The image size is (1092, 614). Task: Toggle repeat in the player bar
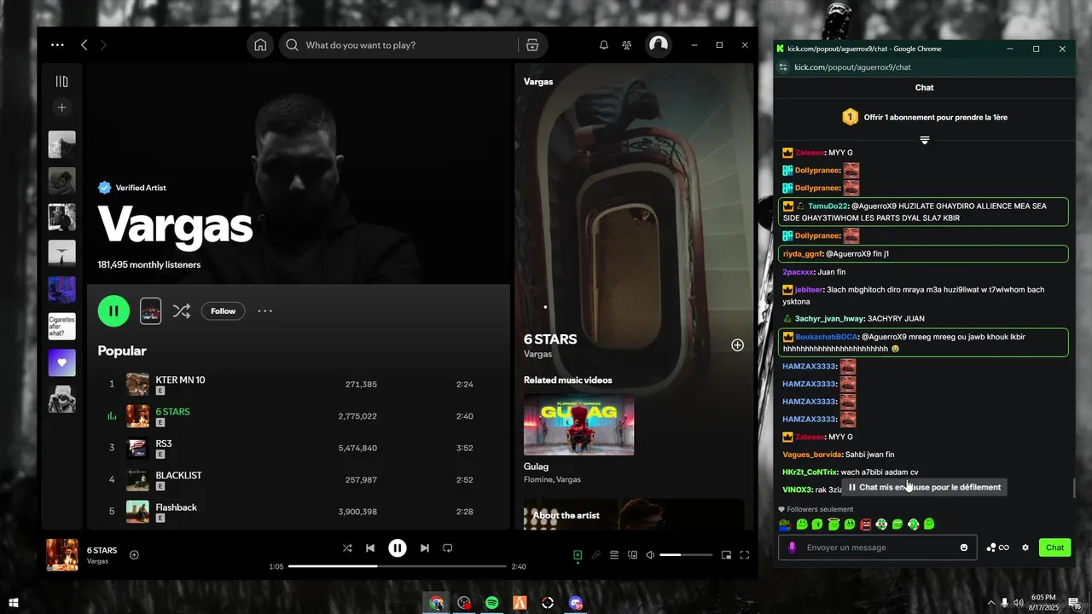pos(447,548)
